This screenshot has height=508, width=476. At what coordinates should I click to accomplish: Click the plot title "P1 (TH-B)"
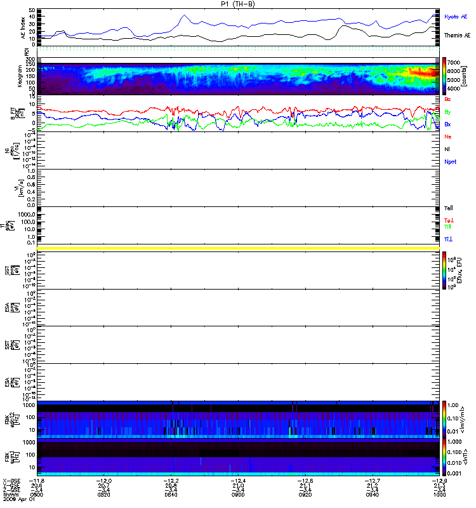click(x=237, y=4)
